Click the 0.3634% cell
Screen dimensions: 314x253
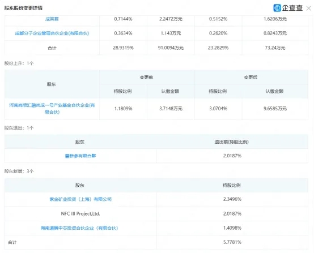[x=123, y=33]
